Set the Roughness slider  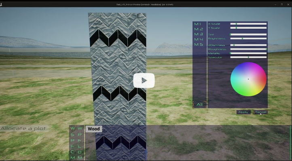(248, 49)
